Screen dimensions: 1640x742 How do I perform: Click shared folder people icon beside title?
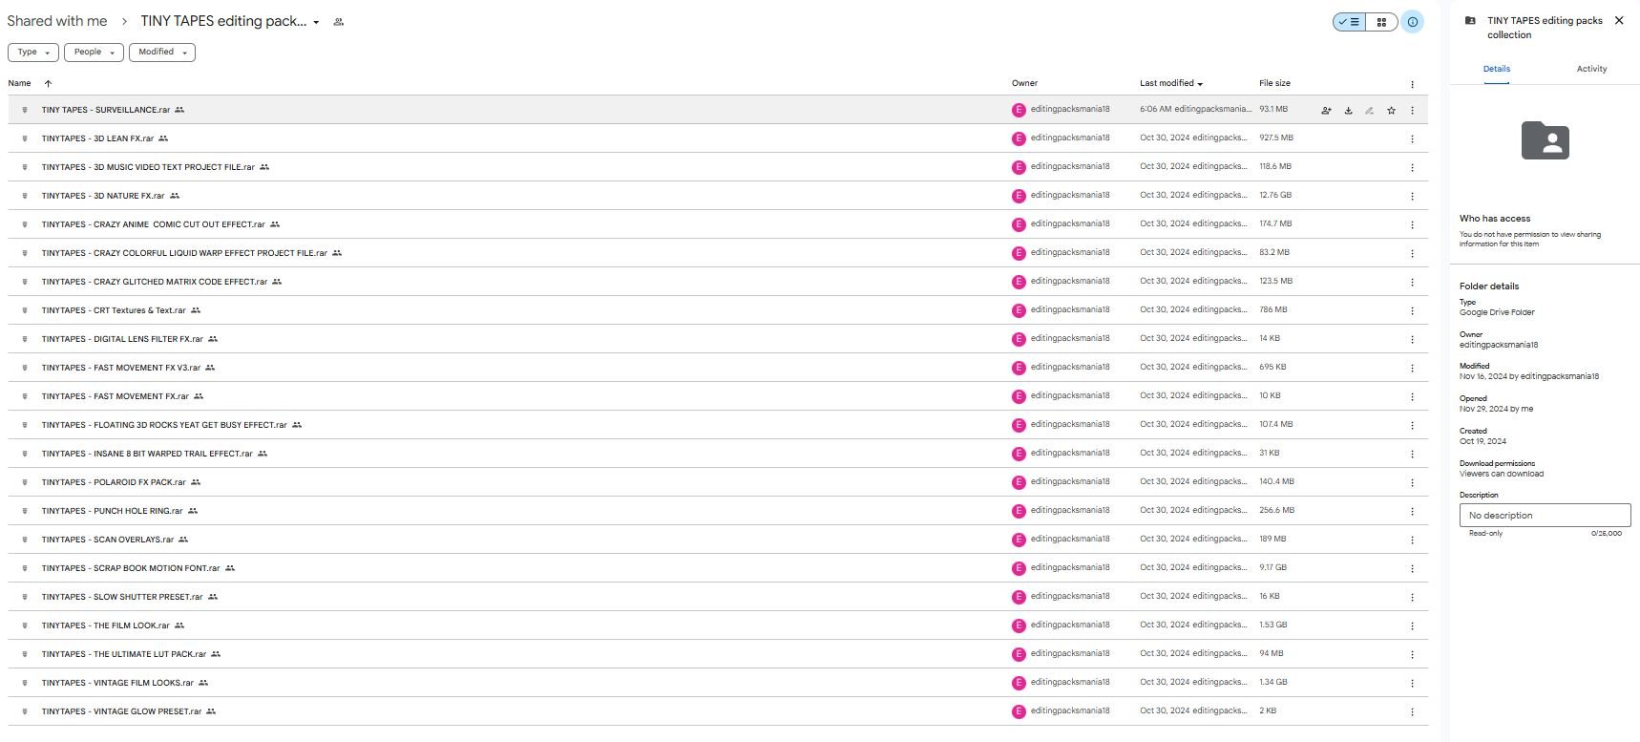coord(338,22)
